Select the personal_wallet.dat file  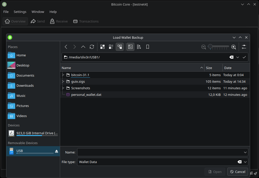click(155, 95)
